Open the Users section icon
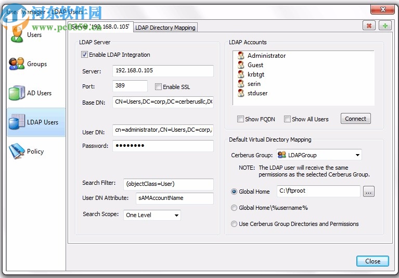 [17, 34]
